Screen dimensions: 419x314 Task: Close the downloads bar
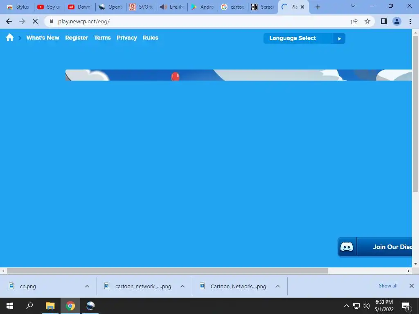(412, 286)
